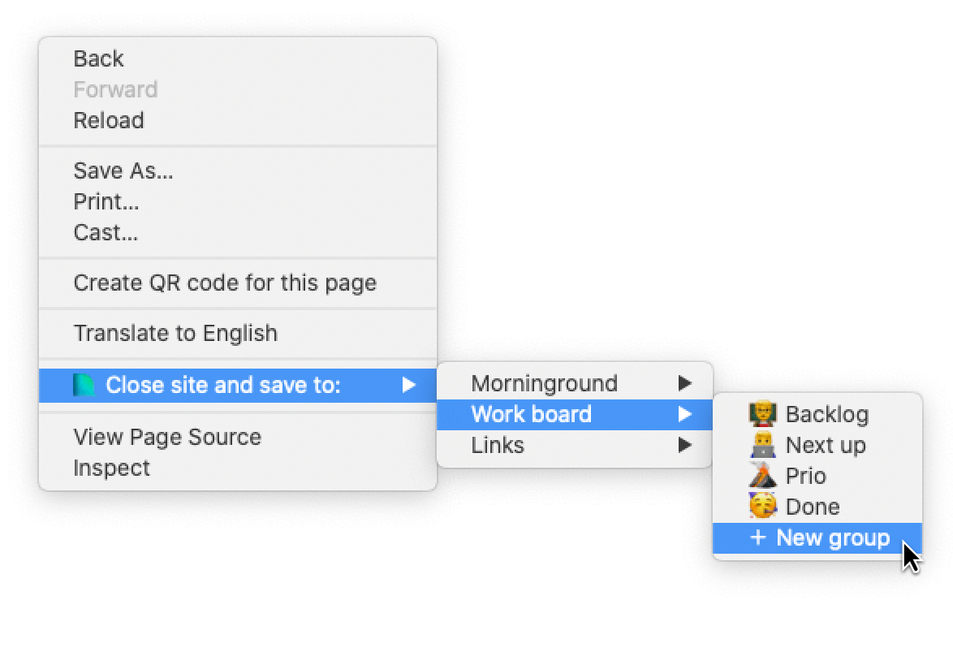The height and width of the screenshot is (656, 953).
Task: Choose Back from the context menu
Action: tap(98, 58)
